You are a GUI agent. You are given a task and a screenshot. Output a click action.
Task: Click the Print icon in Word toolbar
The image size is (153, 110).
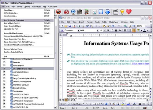point(79,26)
